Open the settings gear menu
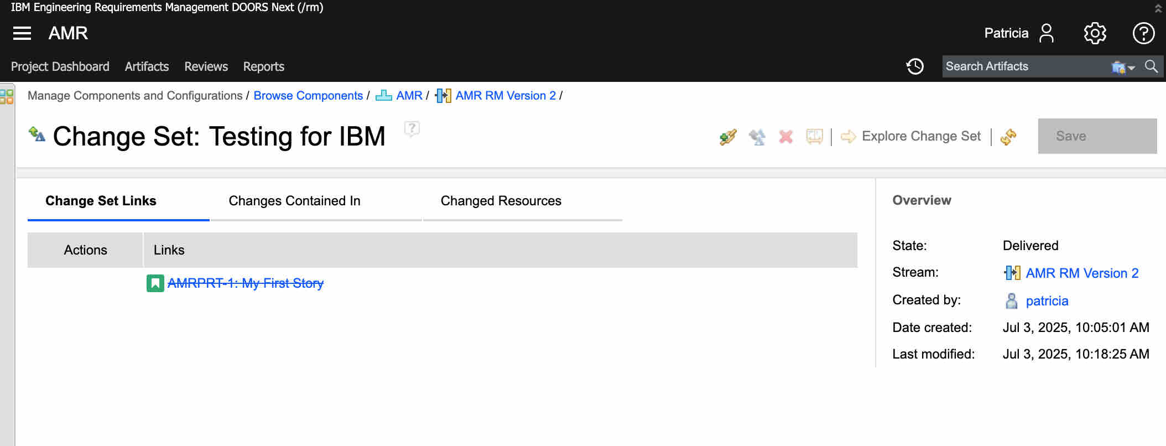Image resolution: width=1166 pixels, height=446 pixels. tap(1095, 33)
